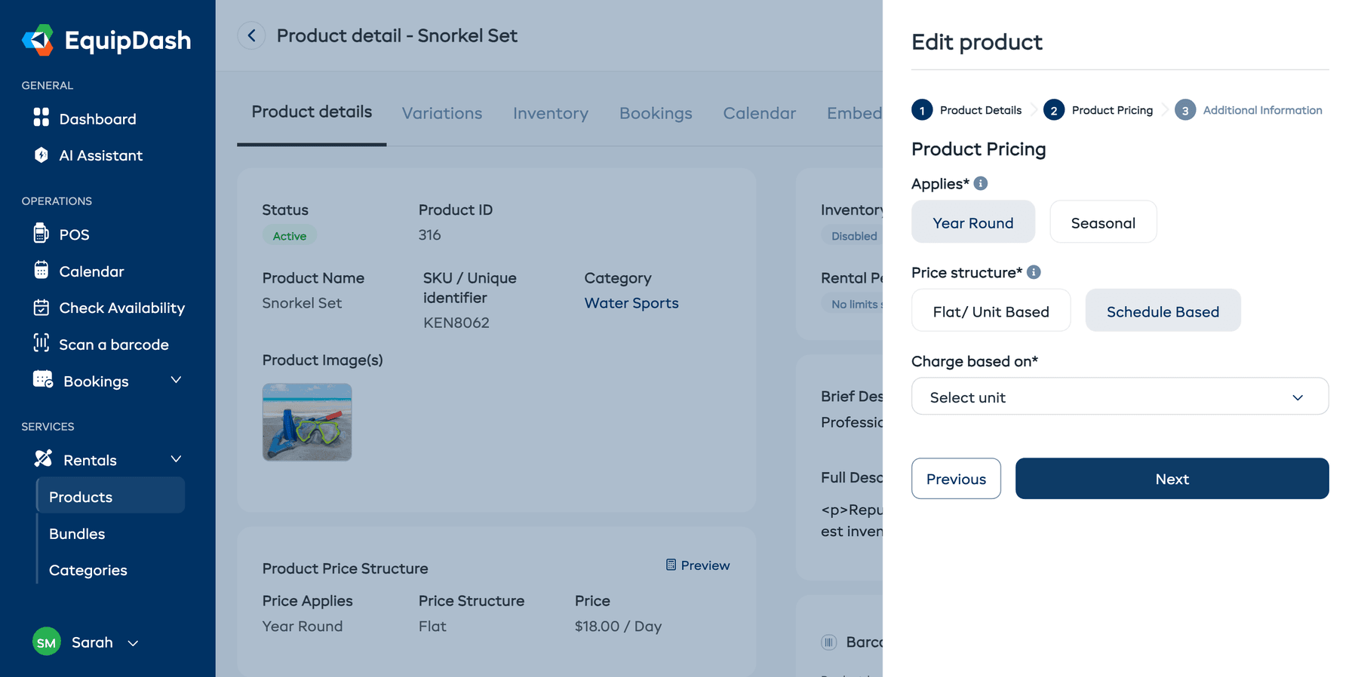The width and height of the screenshot is (1358, 677).
Task: Open Dashboard via its grid icon
Action: click(41, 117)
